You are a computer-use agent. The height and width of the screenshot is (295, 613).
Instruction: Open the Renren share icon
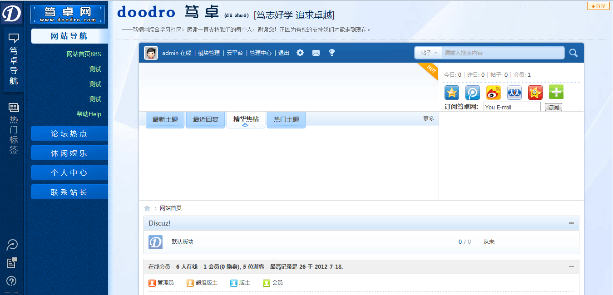tap(514, 92)
